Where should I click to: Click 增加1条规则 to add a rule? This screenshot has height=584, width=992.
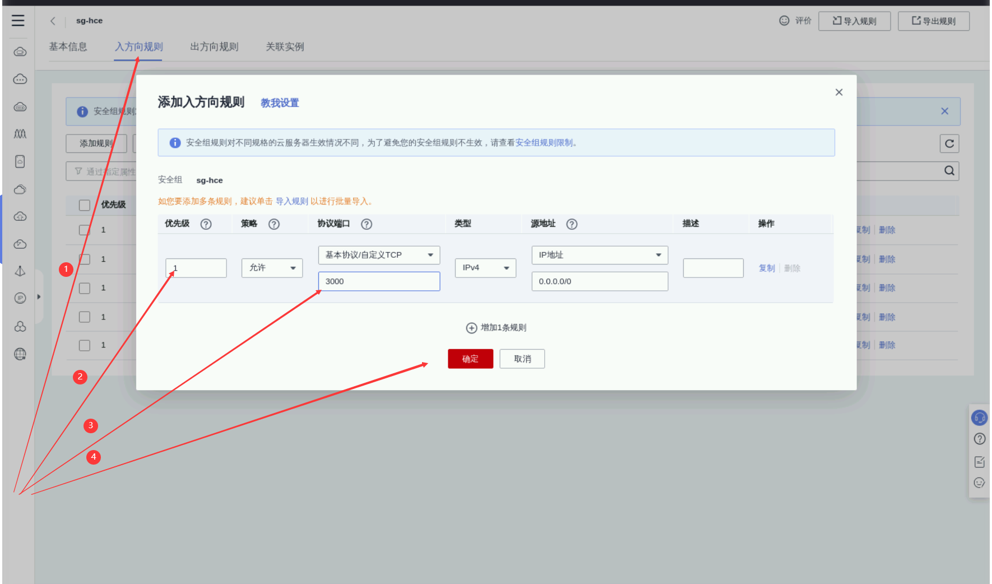click(x=504, y=328)
